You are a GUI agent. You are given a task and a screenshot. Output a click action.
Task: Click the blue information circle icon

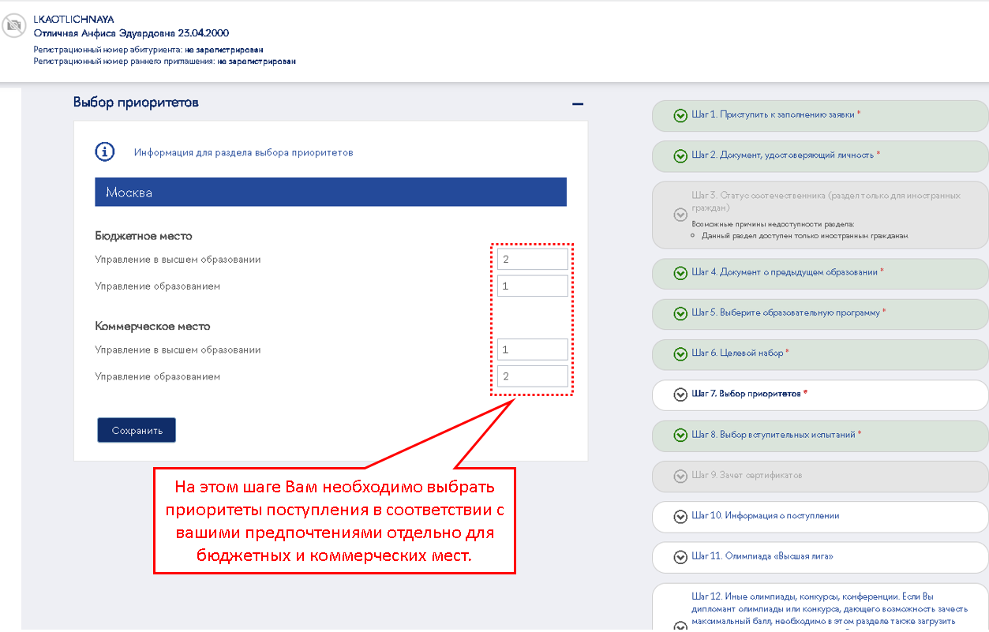[105, 152]
